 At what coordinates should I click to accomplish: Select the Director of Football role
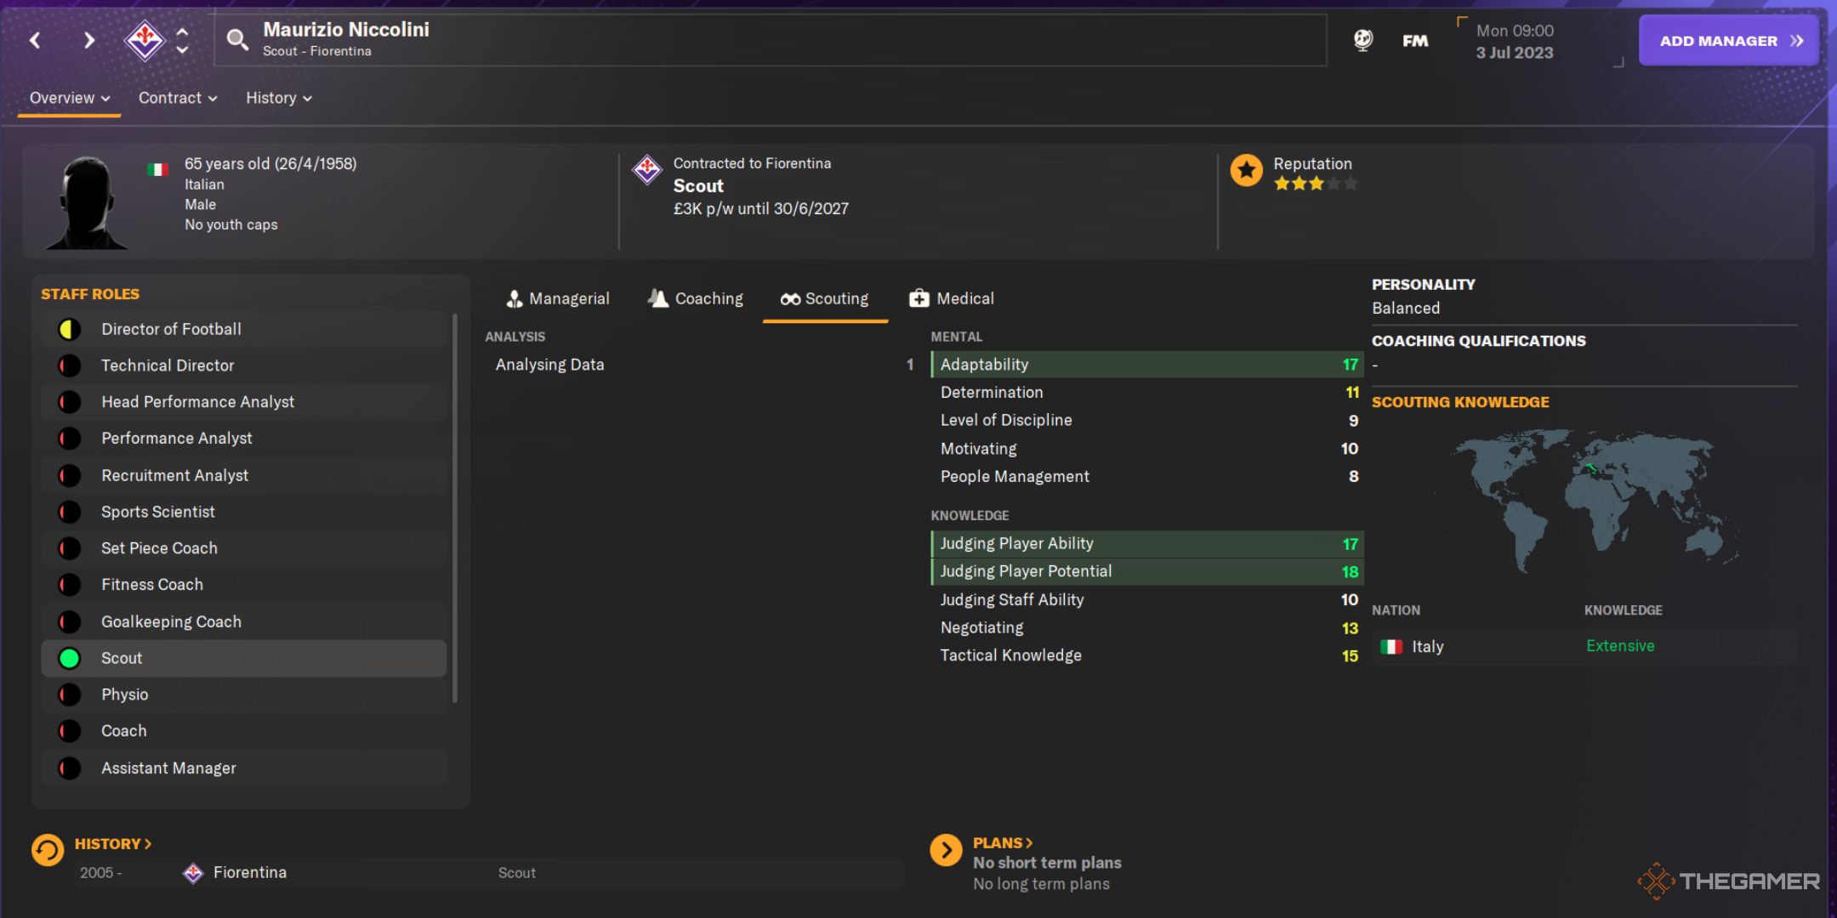[244, 329]
